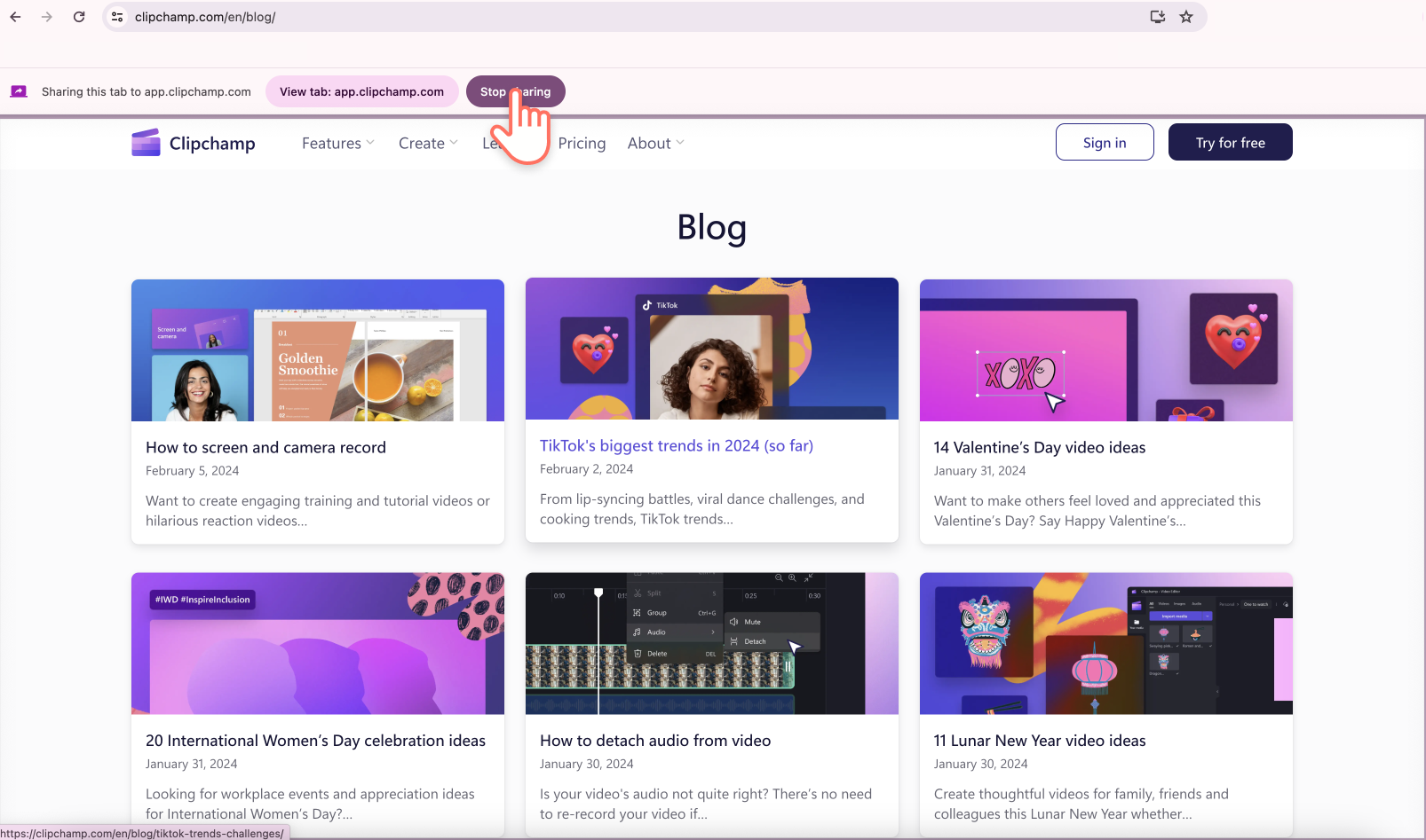Click 'Sharing this tab to app.clipchamp.com' text

(x=147, y=91)
